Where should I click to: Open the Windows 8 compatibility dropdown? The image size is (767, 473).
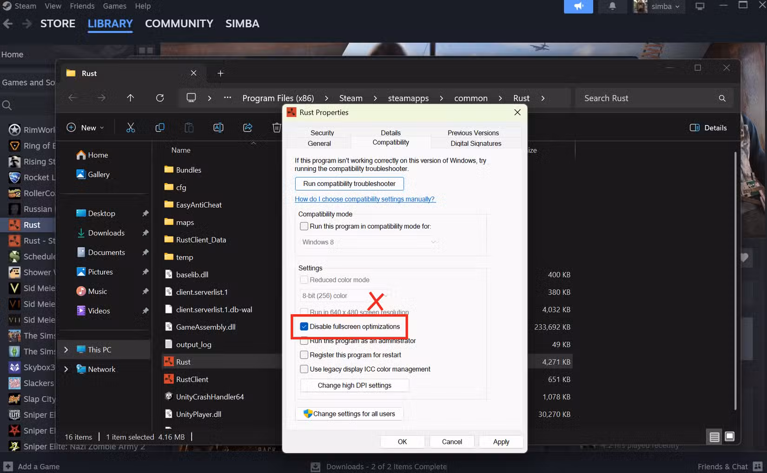pyautogui.click(x=369, y=242)
